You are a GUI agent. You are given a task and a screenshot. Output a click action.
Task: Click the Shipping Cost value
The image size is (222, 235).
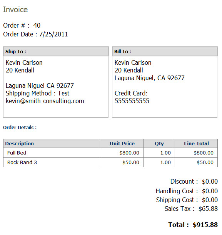210,200
